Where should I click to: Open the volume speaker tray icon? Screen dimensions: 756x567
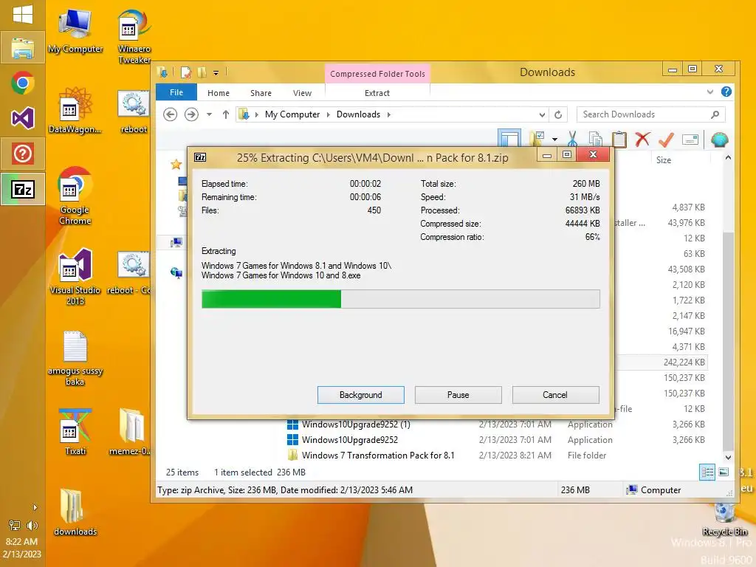[32, 526]
